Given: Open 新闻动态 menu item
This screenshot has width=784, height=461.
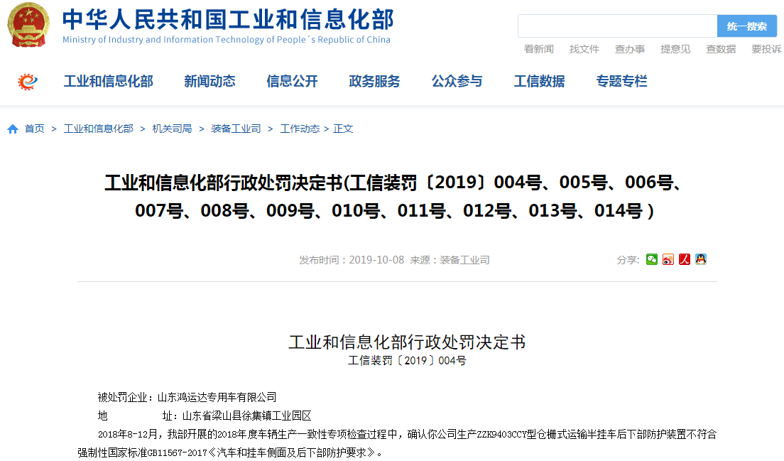Looking at the screenshot, I should point(209,81).
